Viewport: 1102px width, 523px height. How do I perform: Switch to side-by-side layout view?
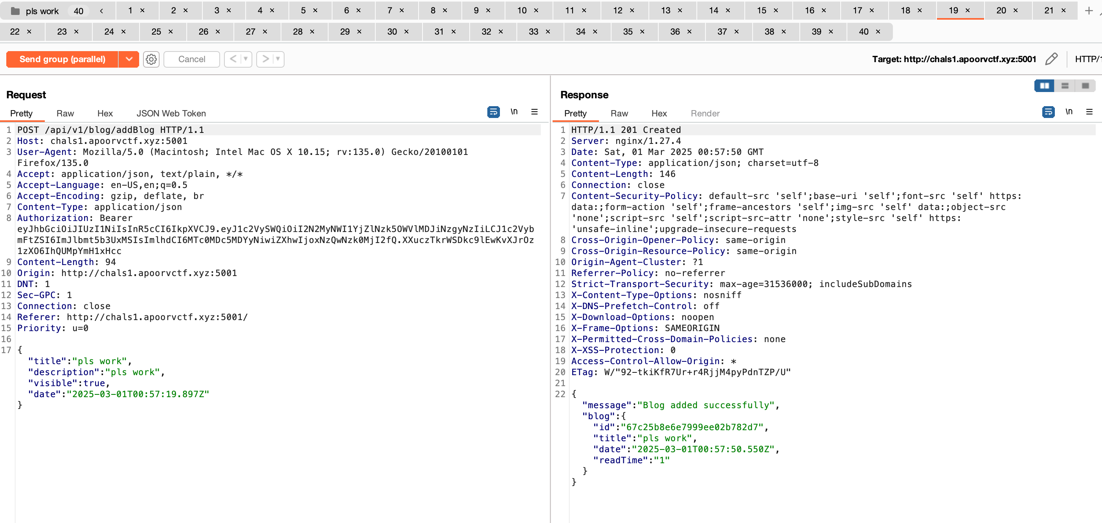click(1044, 86)
